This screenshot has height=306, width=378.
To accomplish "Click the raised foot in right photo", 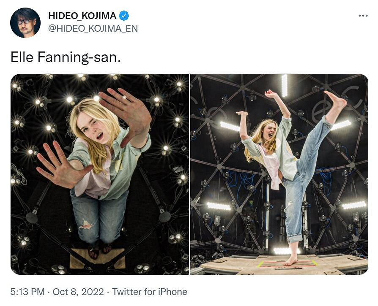I will click(x=337, y=101).
